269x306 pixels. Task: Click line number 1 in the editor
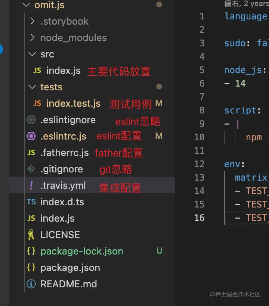pos(202,16)
